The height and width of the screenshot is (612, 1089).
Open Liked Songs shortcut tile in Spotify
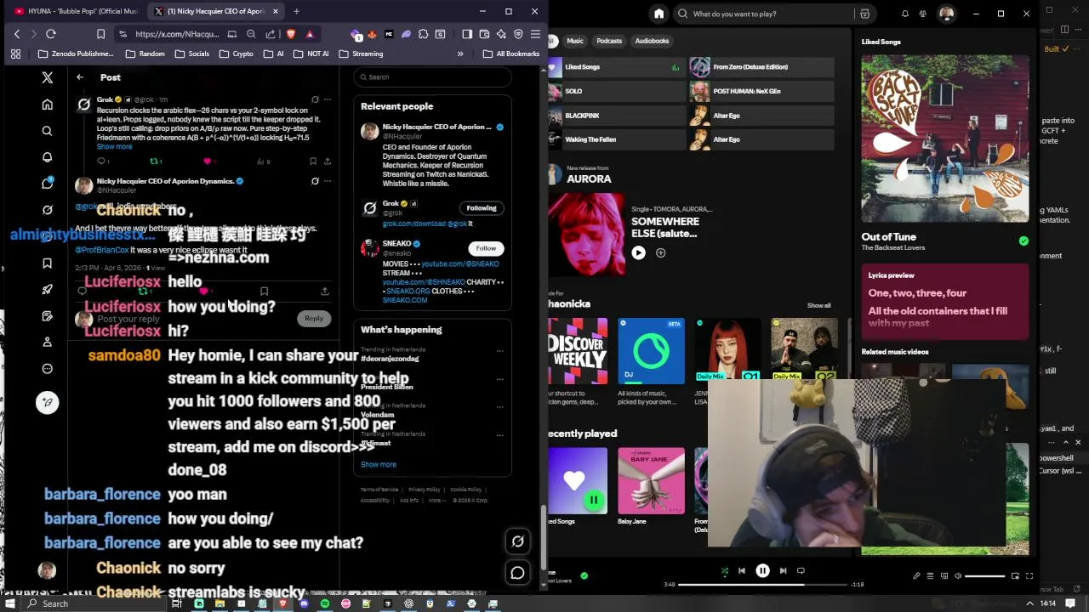pyautogui.click(x=616, y=67)
